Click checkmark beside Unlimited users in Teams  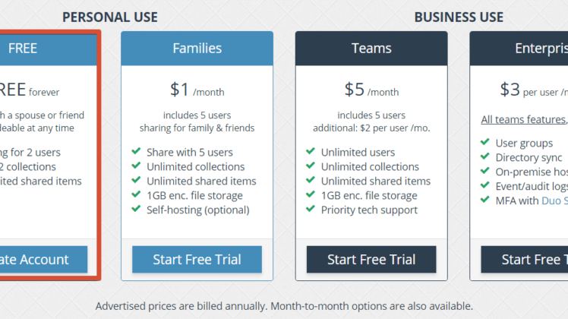point(311,151)
